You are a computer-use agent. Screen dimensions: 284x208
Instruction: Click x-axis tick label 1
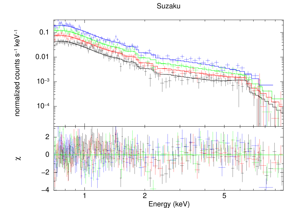[84, 196]
